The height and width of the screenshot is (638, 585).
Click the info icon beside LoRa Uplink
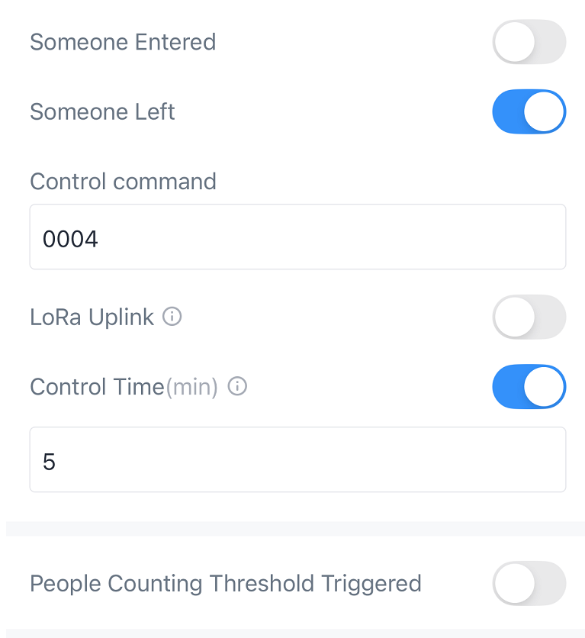tap(173, 317)
